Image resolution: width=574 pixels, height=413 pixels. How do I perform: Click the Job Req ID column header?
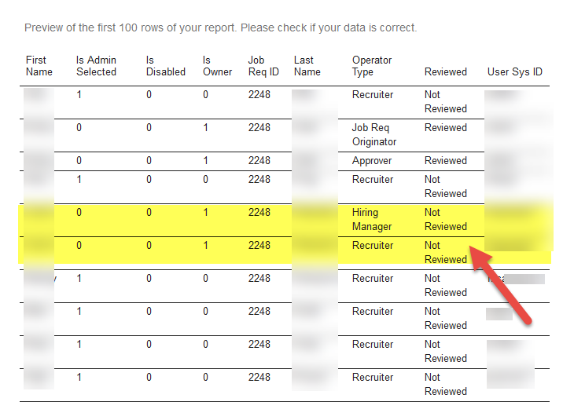click(263, 66)
